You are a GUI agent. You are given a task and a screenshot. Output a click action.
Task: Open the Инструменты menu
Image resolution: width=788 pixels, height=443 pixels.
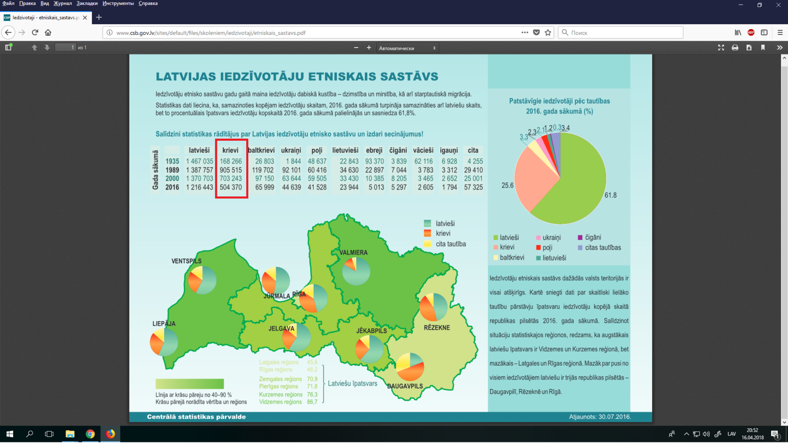point(118,3)
